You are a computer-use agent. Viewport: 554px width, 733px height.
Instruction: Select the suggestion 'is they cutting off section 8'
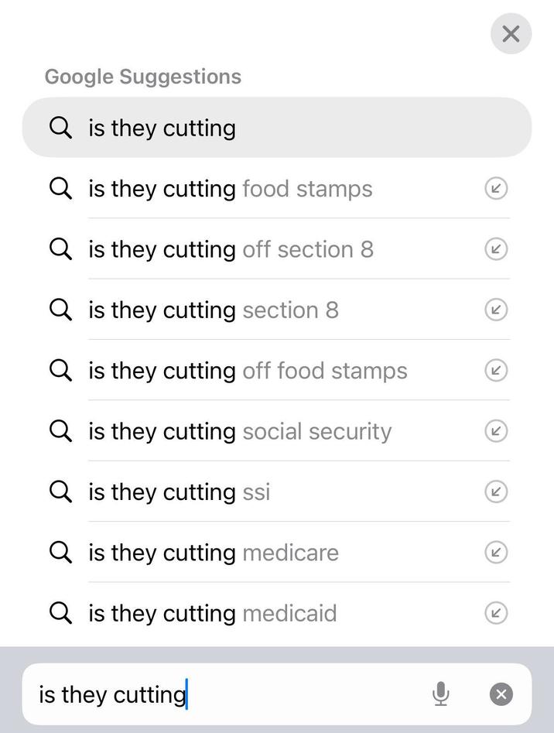point(231,248)
